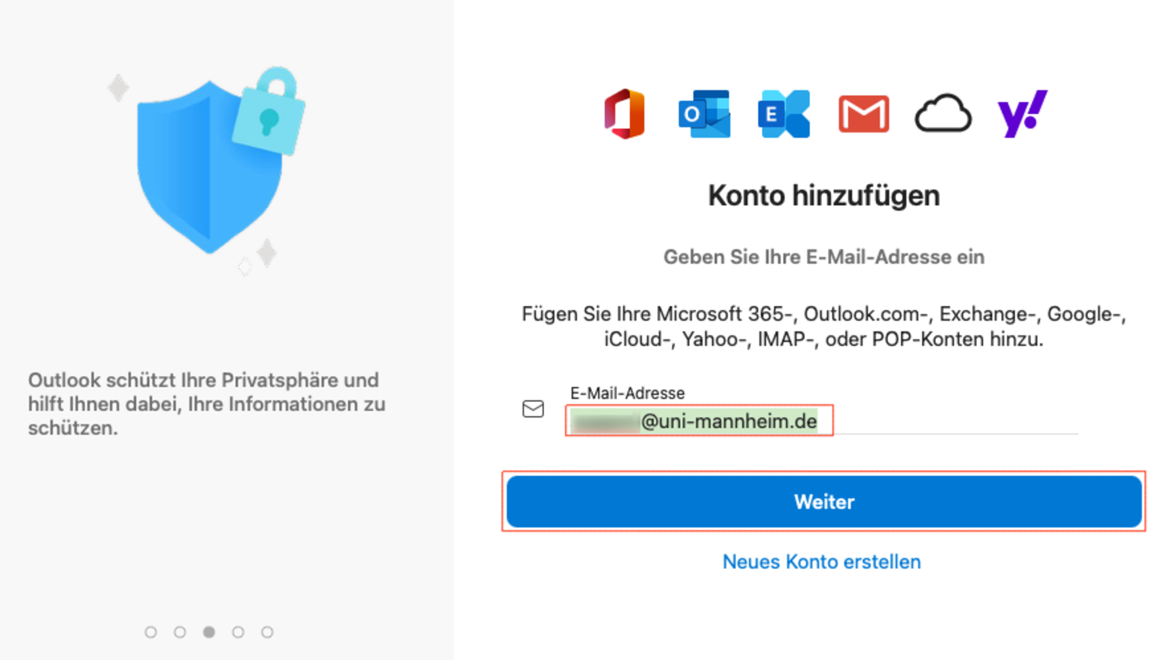Switch to the second onboarding page dot
The image size is (1171, 660).
click(x=180, y=632)
